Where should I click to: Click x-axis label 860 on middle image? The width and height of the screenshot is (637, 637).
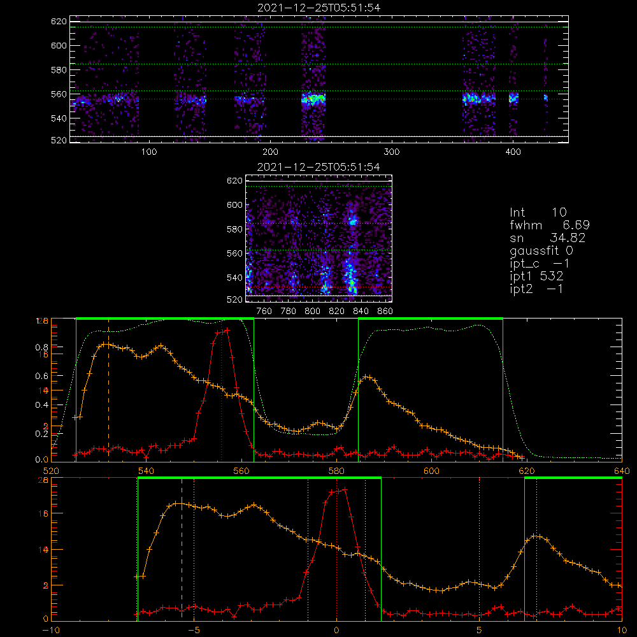[385, 311]
